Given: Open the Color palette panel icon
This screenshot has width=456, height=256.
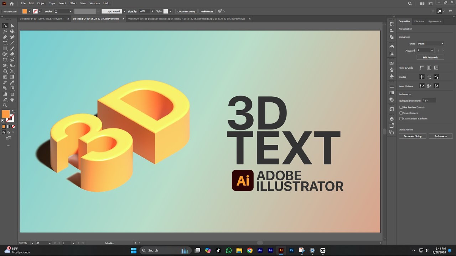Looking at the screenshot, I should (392, 47).
